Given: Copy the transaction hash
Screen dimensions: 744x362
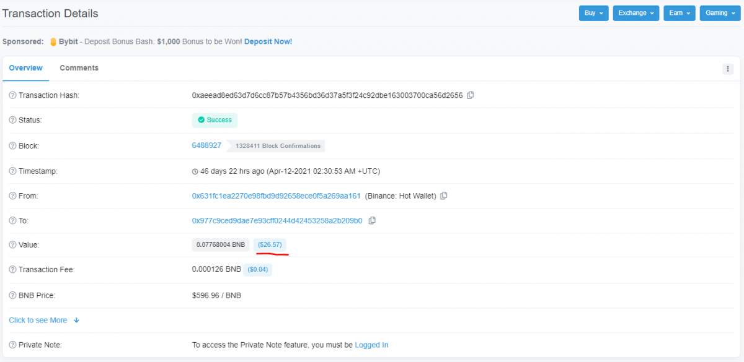Looking at the screenshot, I should click(470, 95).
